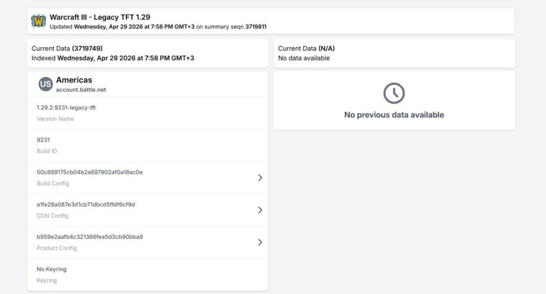This screenshot has height=294, width=546.
Task: Select the Build Config hash 50c899175cb04b2a697802af0a18ac0e
Action: click(90, 173)
